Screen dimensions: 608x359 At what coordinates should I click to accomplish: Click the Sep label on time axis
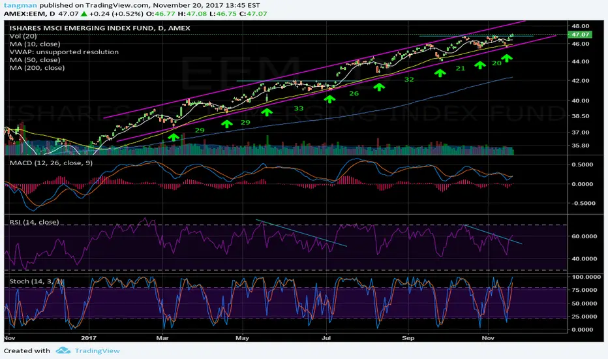tap(408, 338)
